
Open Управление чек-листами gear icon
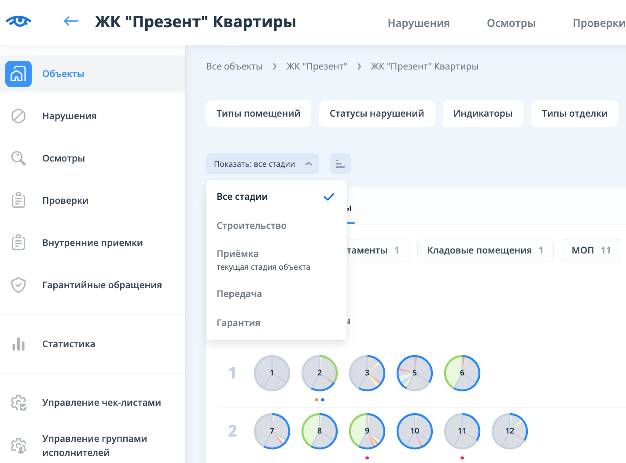18,403
